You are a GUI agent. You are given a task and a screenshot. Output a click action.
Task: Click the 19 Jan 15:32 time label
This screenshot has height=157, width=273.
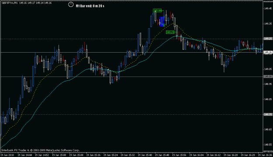pyautogui.click(x=128, y=155)
